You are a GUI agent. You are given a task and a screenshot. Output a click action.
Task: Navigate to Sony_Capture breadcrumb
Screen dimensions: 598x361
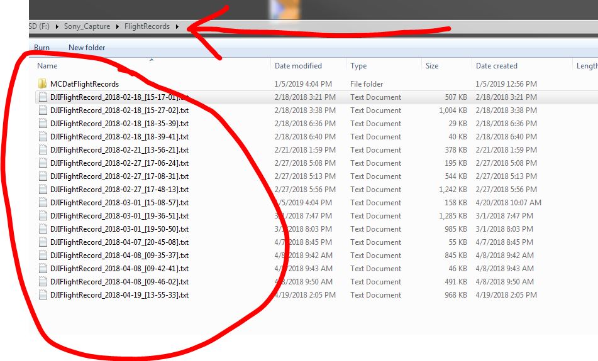click(87, 26)
